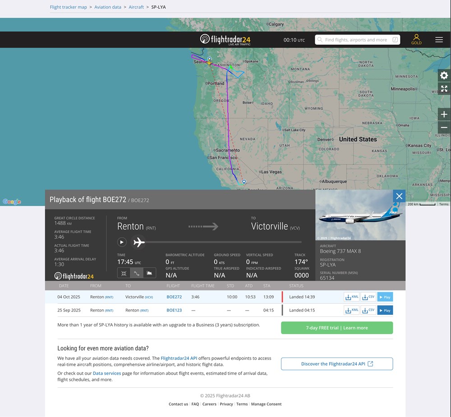Open the hamburger main menu
Image resolution: width=451 pixels, height=417 pixels.
(x=439, y=40)
